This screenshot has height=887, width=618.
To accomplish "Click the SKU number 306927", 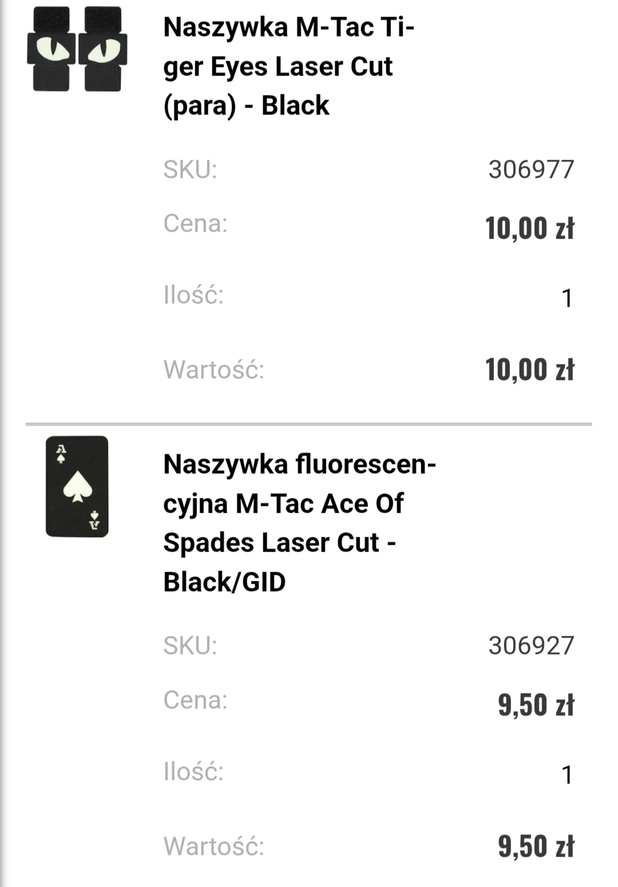I will point(530,646).
